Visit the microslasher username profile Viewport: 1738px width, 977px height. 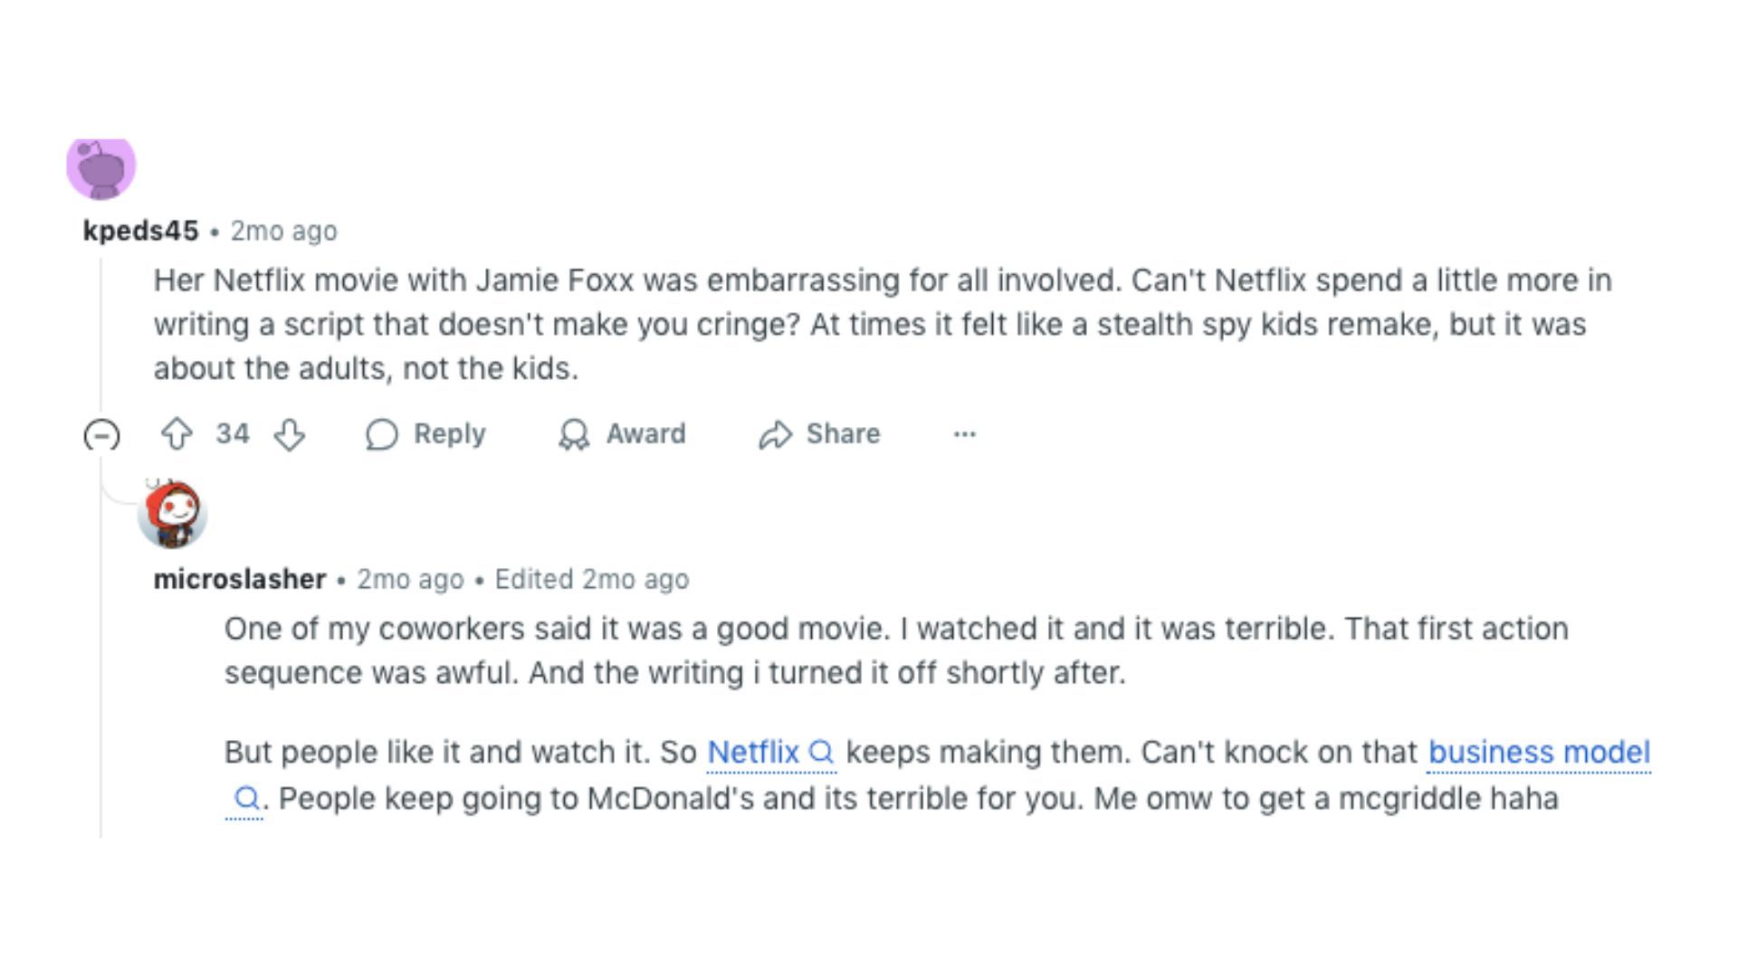(240, 579)
